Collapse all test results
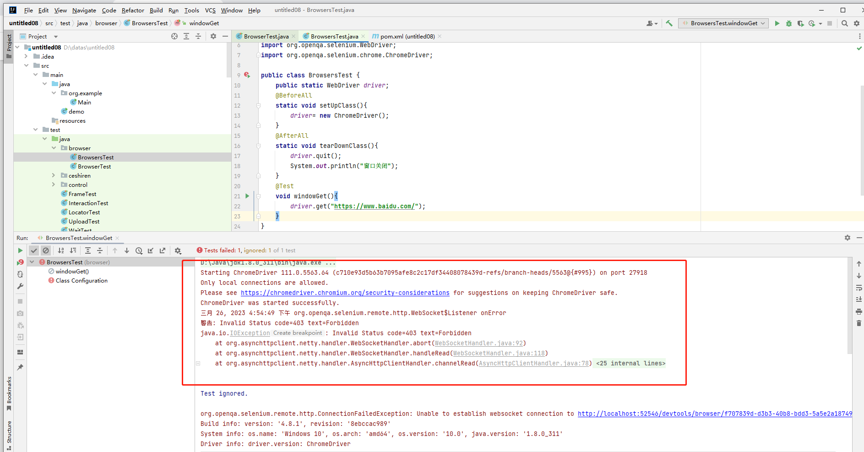The width and height of the screenshot is (864, 452). point(100,251)
